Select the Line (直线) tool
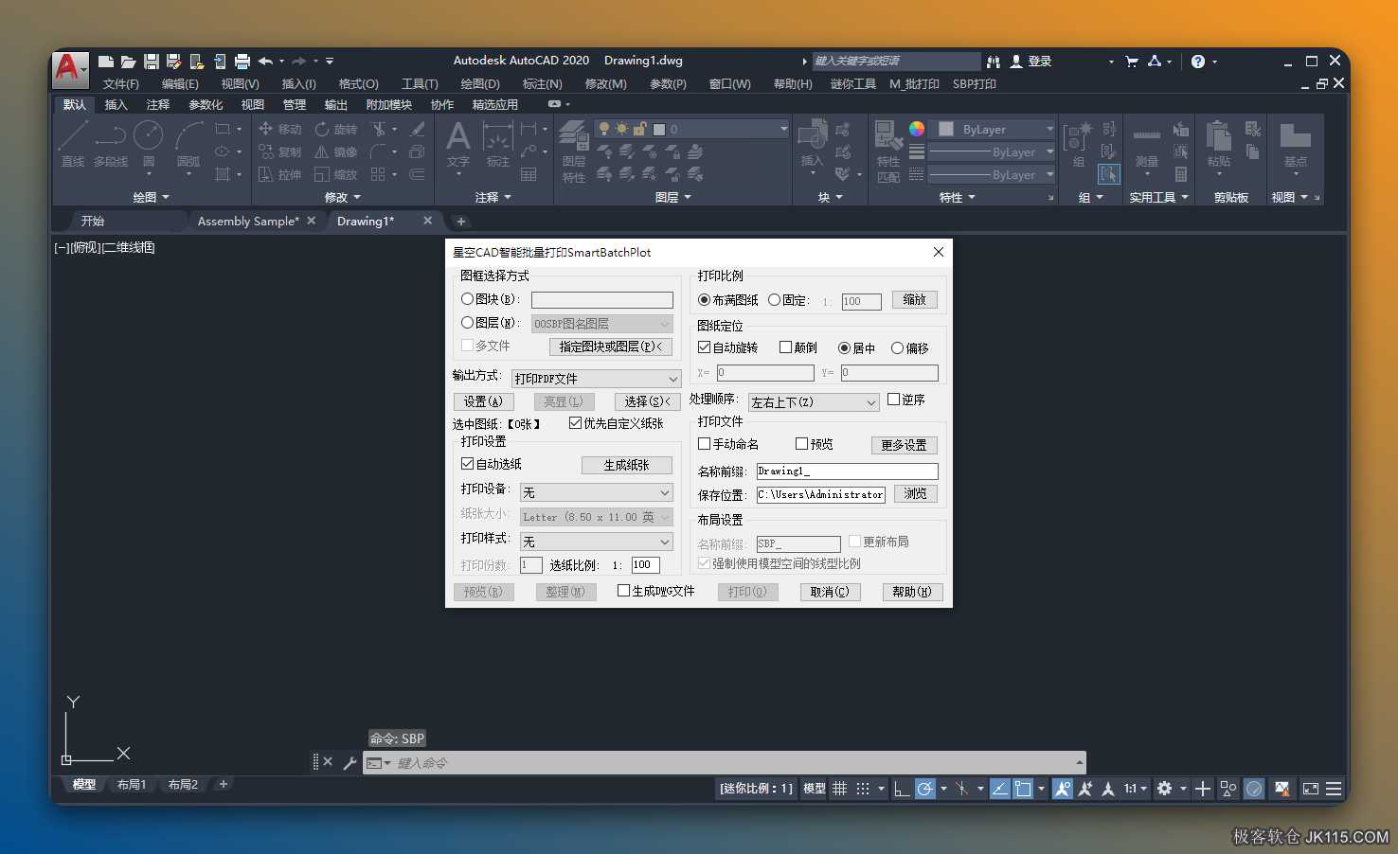The image size is (1398, 854). pos(73,144)
